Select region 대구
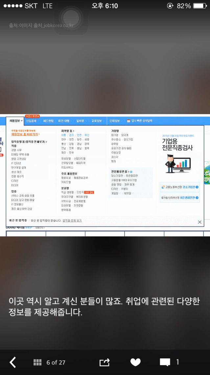This screenshot has width=210, height=375. (63, 139)
